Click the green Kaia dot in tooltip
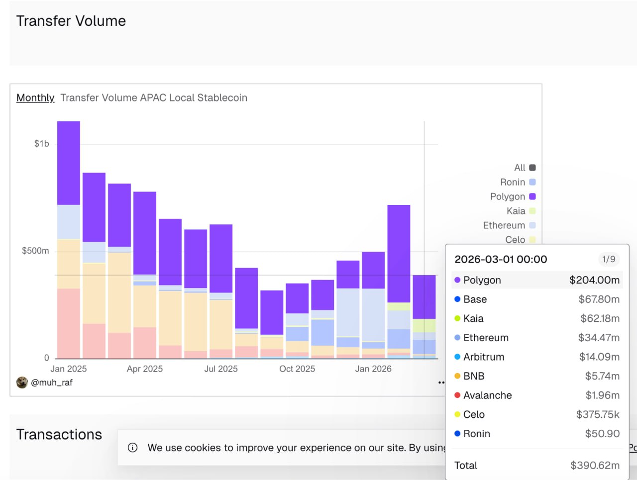 [457, 318]
